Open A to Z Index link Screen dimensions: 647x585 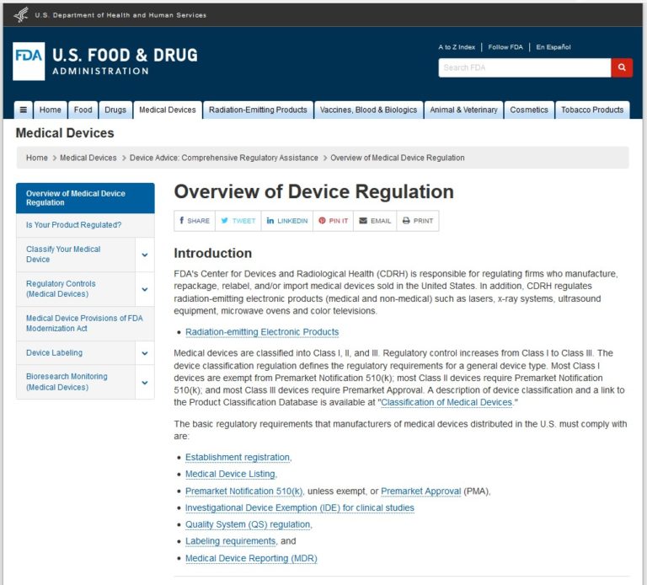(457, 47)
